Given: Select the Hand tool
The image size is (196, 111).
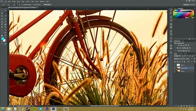Looking at the screenshot, I should pyautogui.click(x=2, y=35).
